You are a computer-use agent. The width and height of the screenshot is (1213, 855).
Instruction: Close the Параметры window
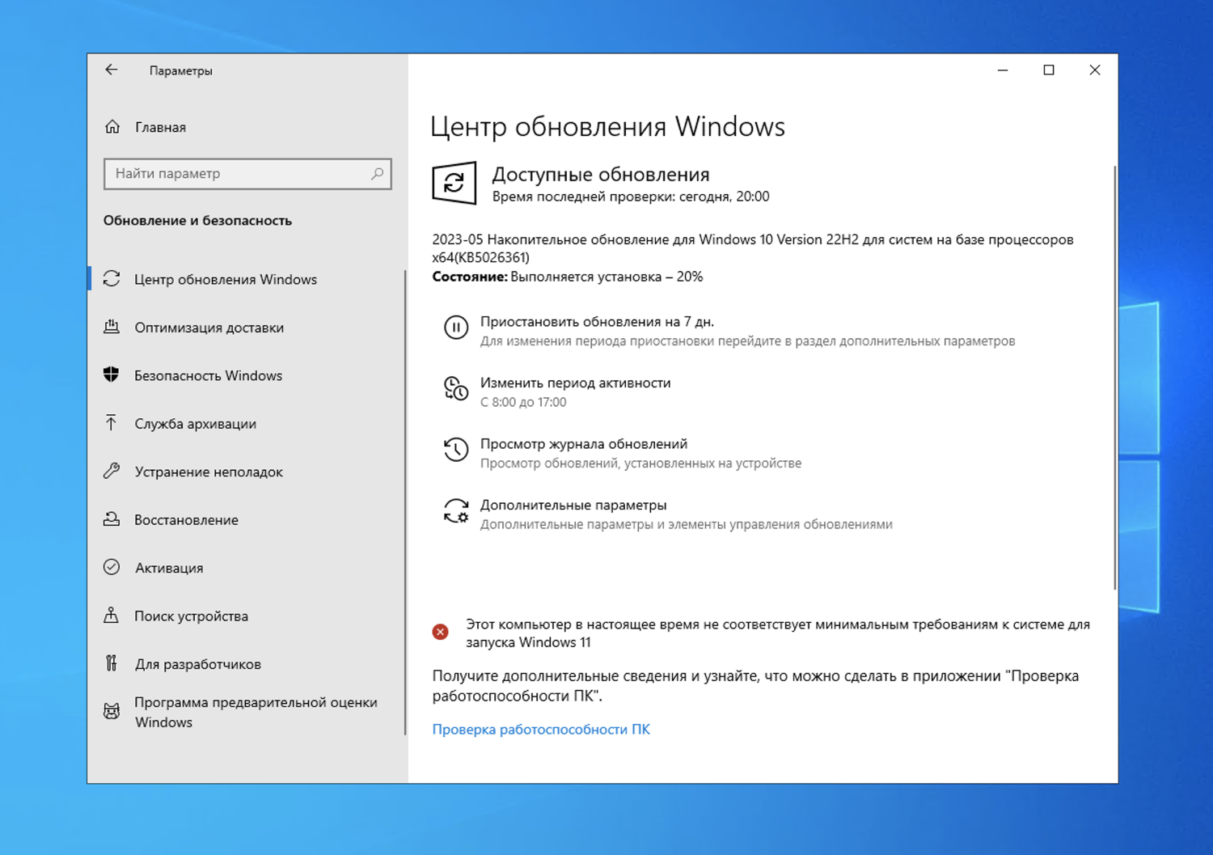[x=1095, y=70]
